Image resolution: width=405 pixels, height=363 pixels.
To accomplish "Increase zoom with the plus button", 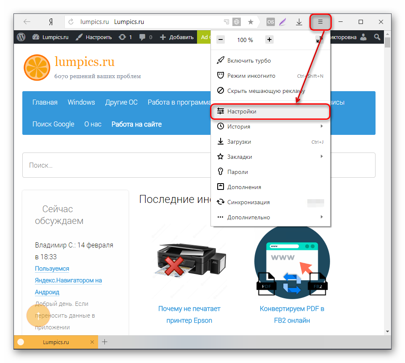I will [269, 39].
